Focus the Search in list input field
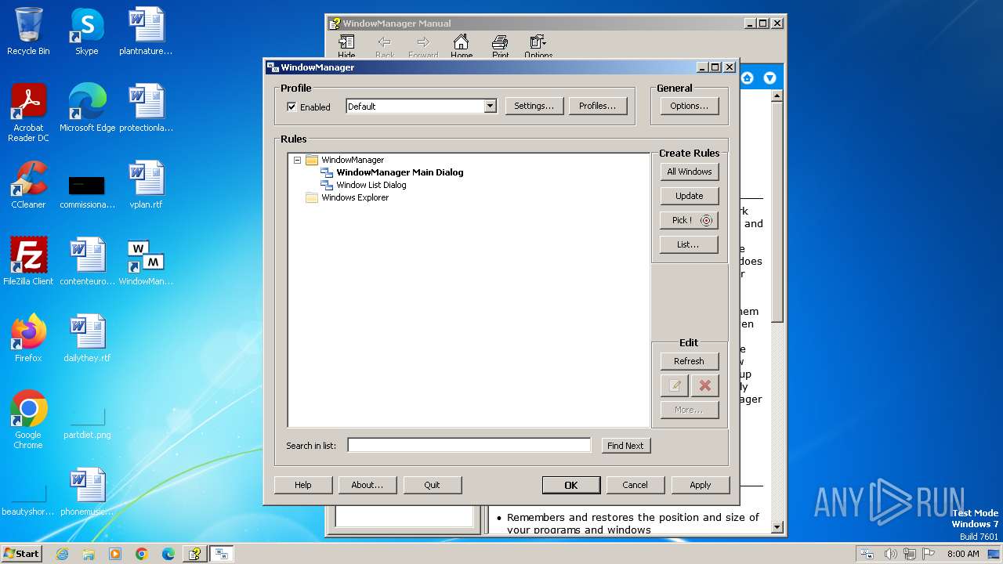Viewport: 1003px width, 564px height. pyautogui.click(x=469, y=446)
